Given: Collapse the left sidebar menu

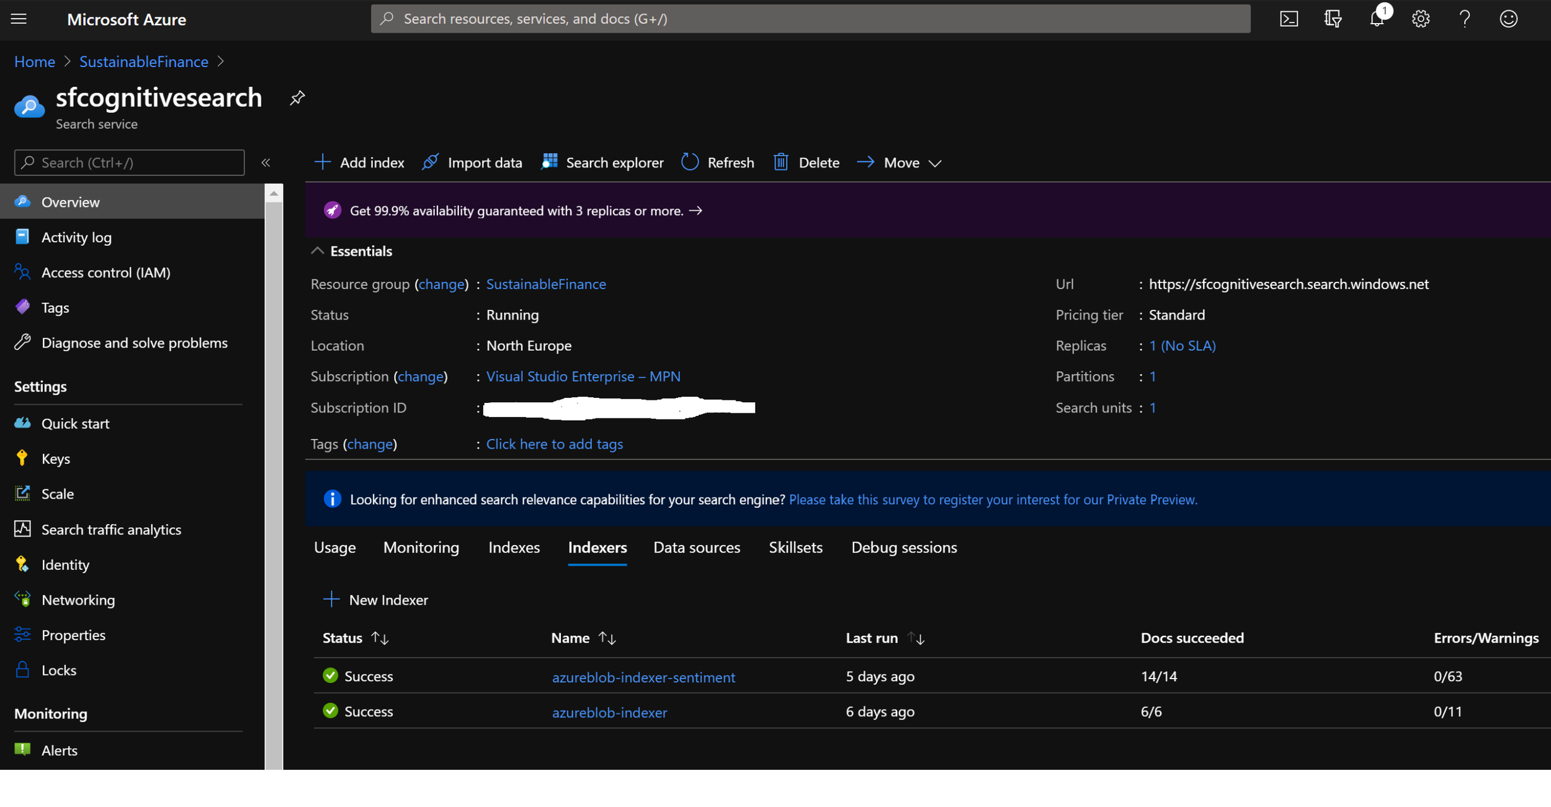Looking at the screenshot, I should tap(266, 163).
